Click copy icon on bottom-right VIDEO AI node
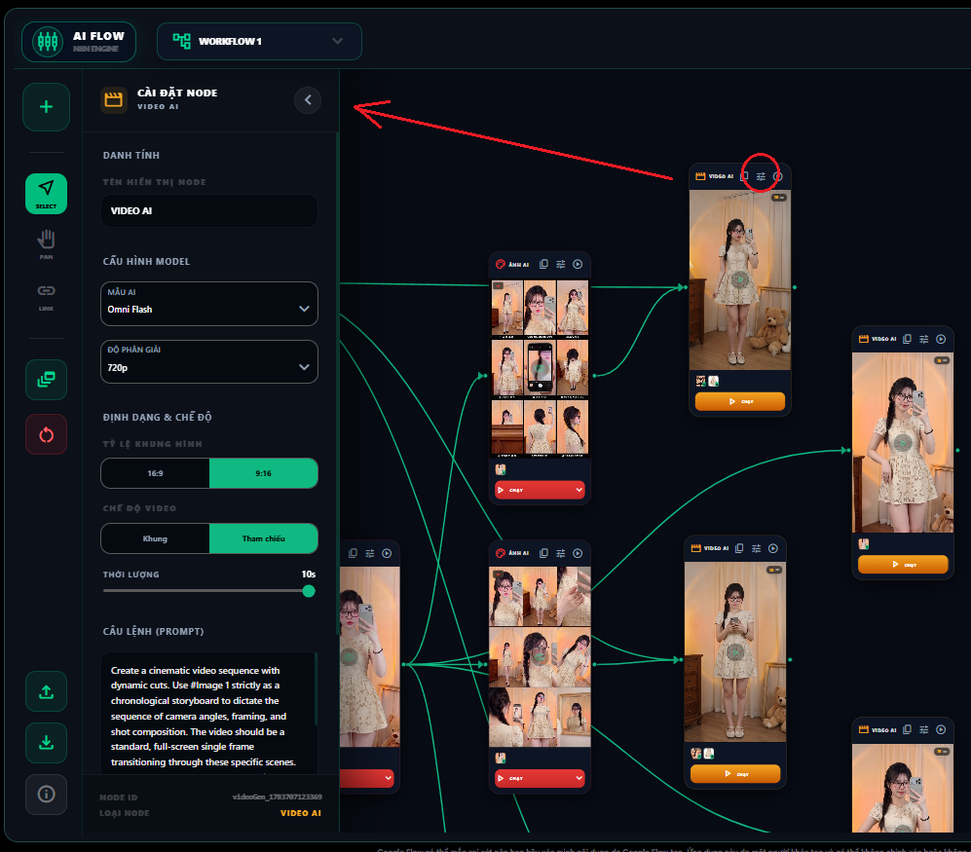The width and height of the screenshot is (971, 852). pyautogui.click(x=907, y=729)
